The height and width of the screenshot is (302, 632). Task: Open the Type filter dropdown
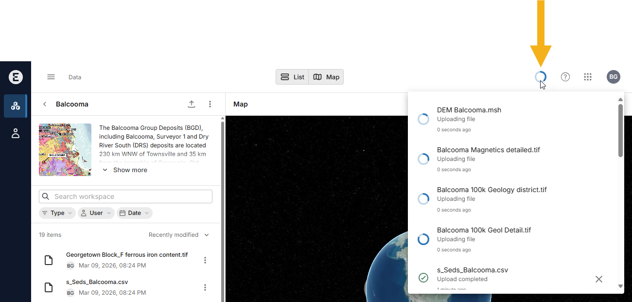pos(57,213)
